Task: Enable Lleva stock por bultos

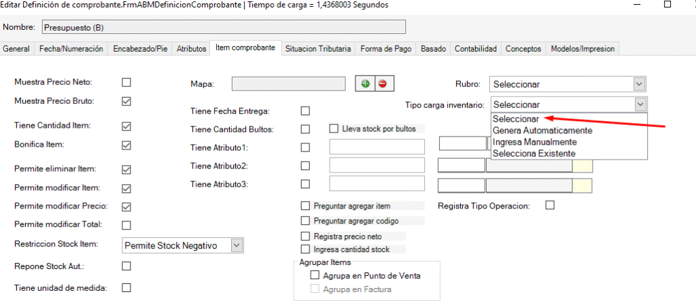Action: click(x=334, y=128)
